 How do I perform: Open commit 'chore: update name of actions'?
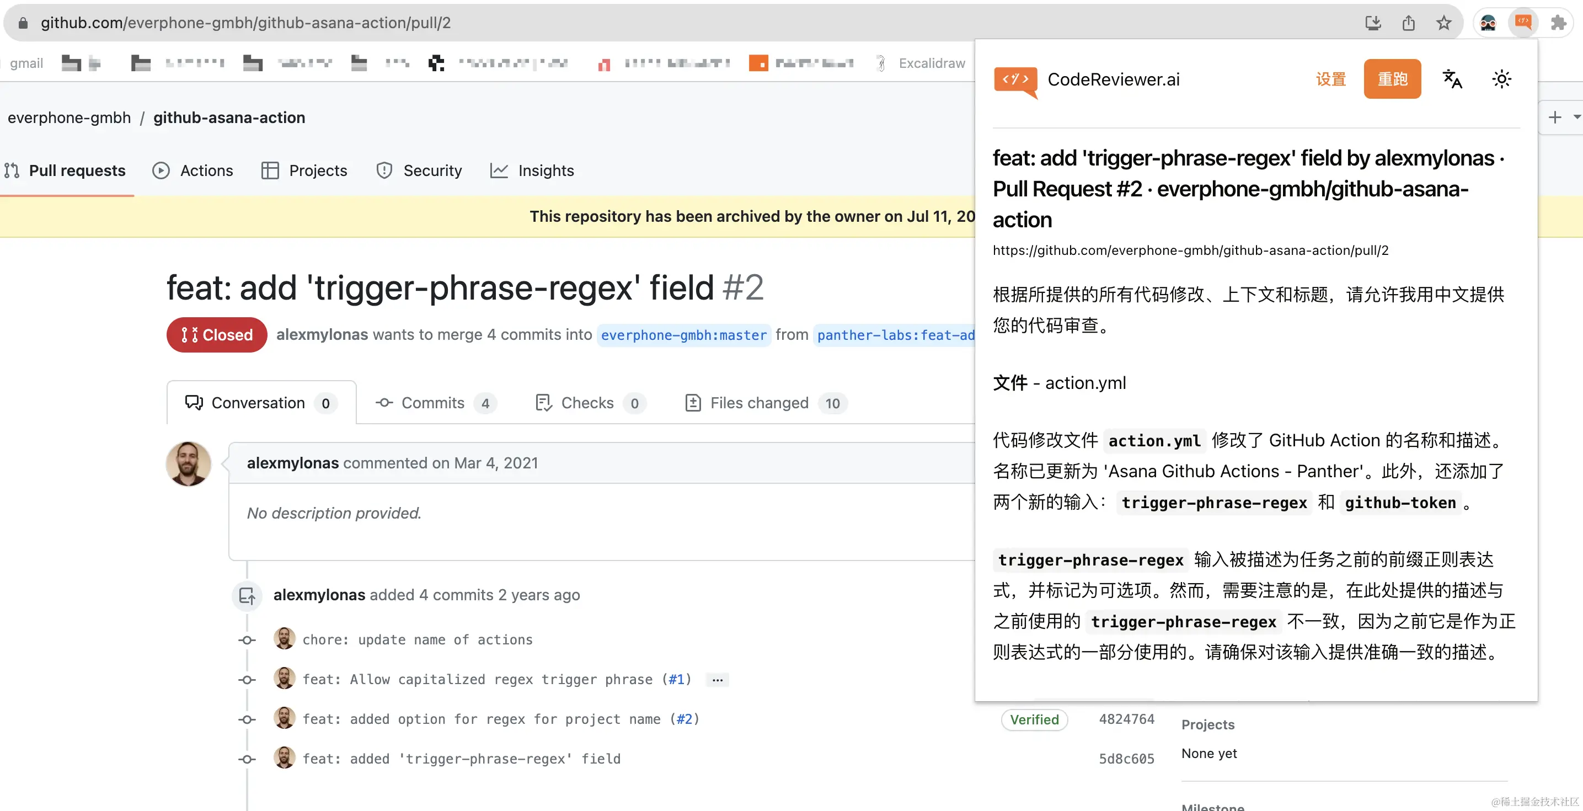pos(417,639)
